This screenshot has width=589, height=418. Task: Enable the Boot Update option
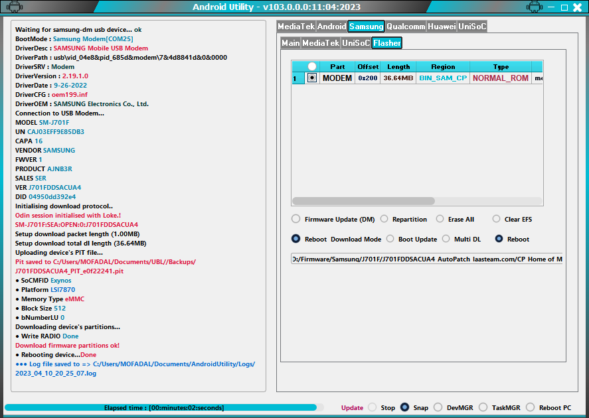point(390,239)
